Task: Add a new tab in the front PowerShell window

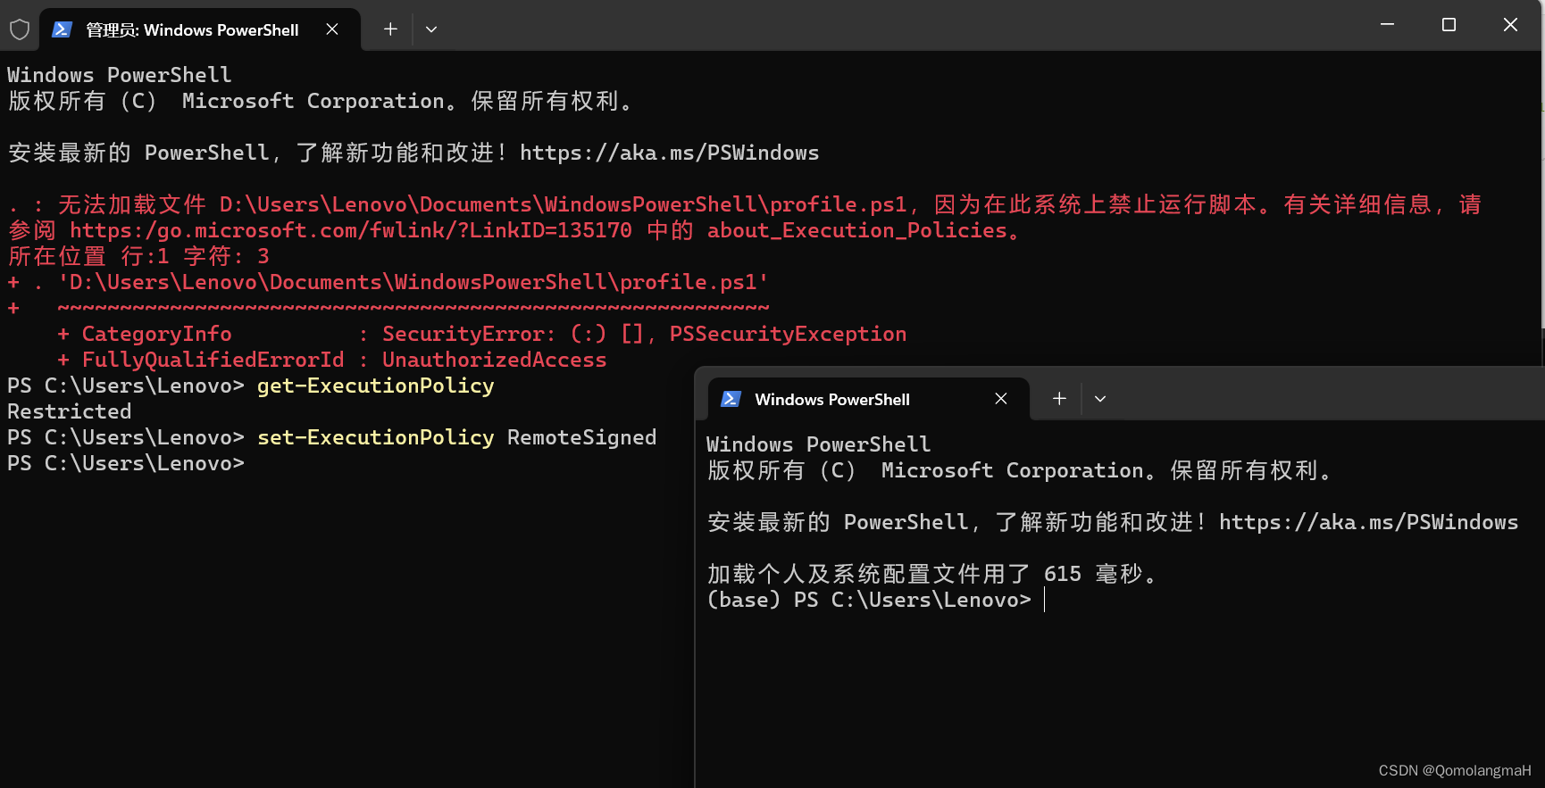Action: tap(1059, 399)
